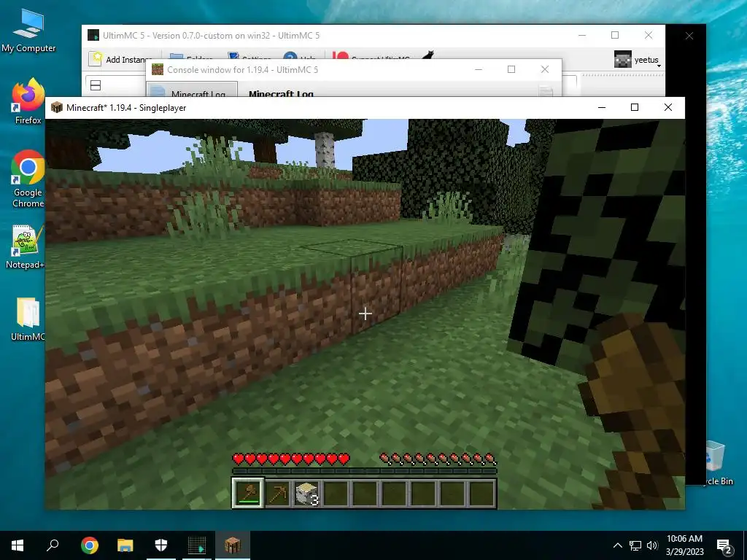Select the UltimMC folder on desktop
The height and width of the screenshot is (560, 747).
28,319
